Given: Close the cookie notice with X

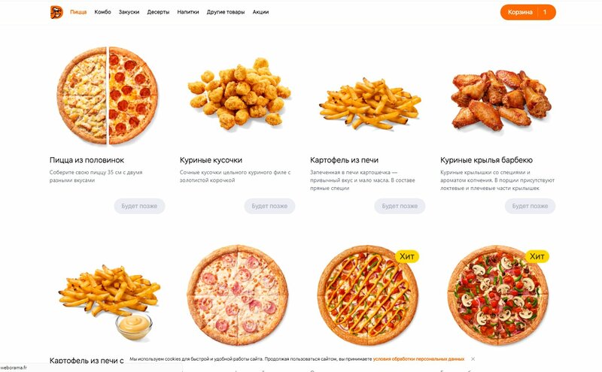Looking at the screenshot, I should point(473,359).
